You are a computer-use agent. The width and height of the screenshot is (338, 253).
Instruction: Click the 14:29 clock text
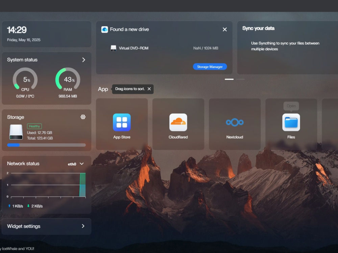17,30
